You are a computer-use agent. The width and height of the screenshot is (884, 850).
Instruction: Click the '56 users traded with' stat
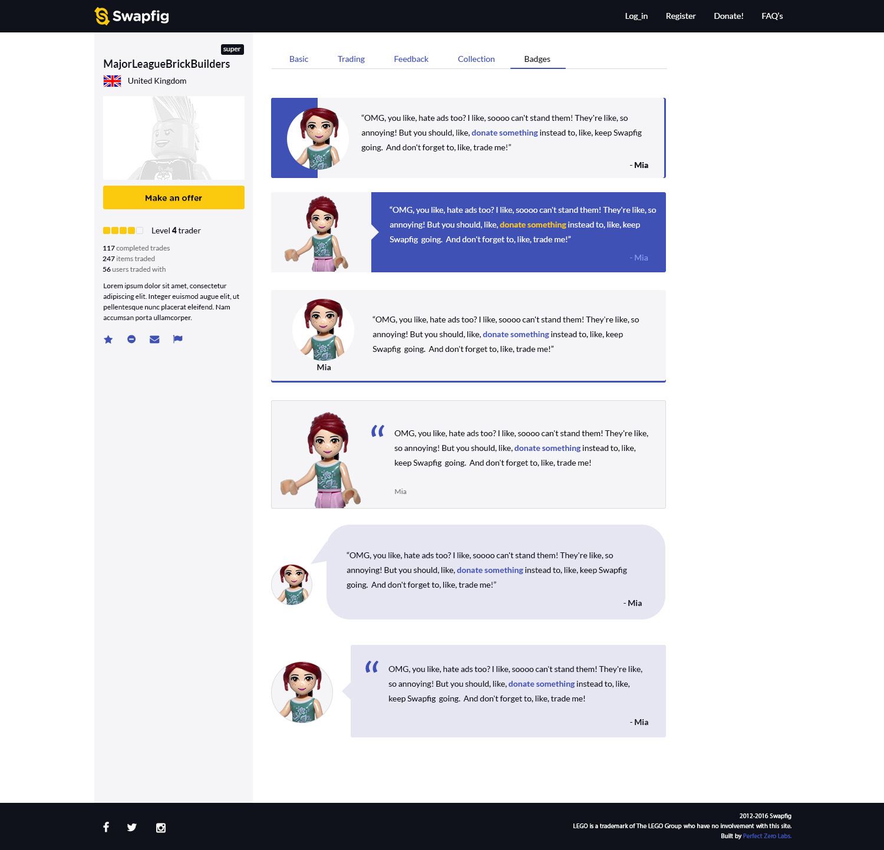coord(134,269)
